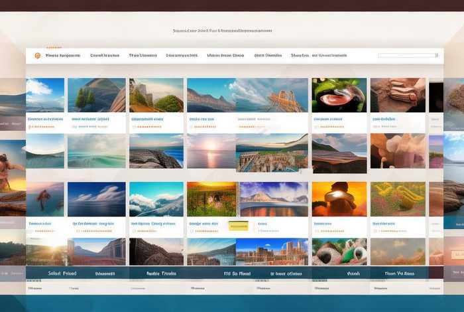Image resolution: width=464 pixels, height=312 pixels.
Task: Click the first label in dark bottom bar
Action: point(62,273)
